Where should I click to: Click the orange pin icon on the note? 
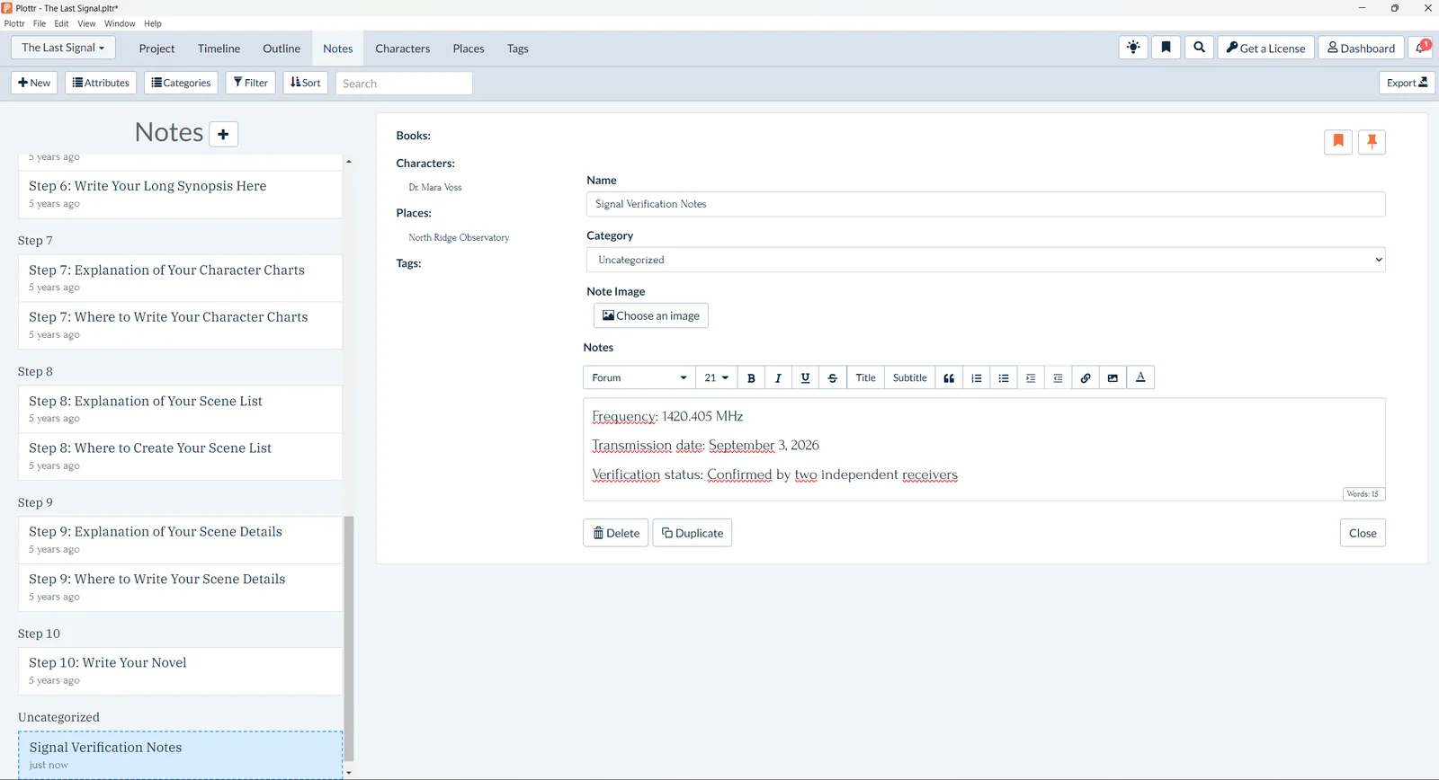(x=1372, y=141)
